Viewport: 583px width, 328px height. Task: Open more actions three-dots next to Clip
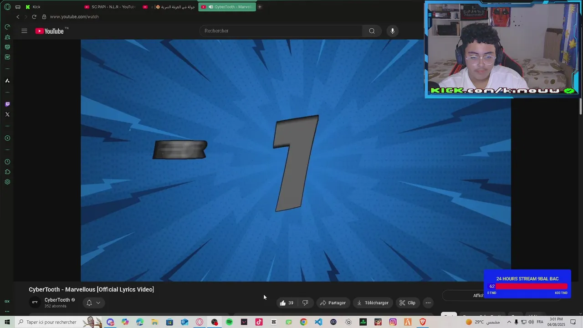coord(428,303)
